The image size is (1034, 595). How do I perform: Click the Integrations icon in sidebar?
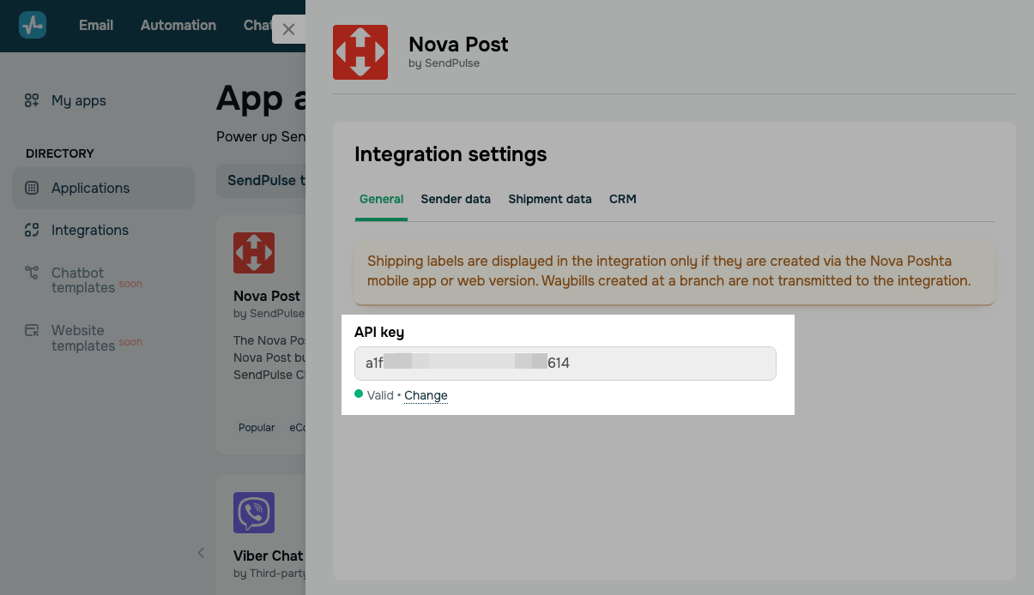coord(32,230)
